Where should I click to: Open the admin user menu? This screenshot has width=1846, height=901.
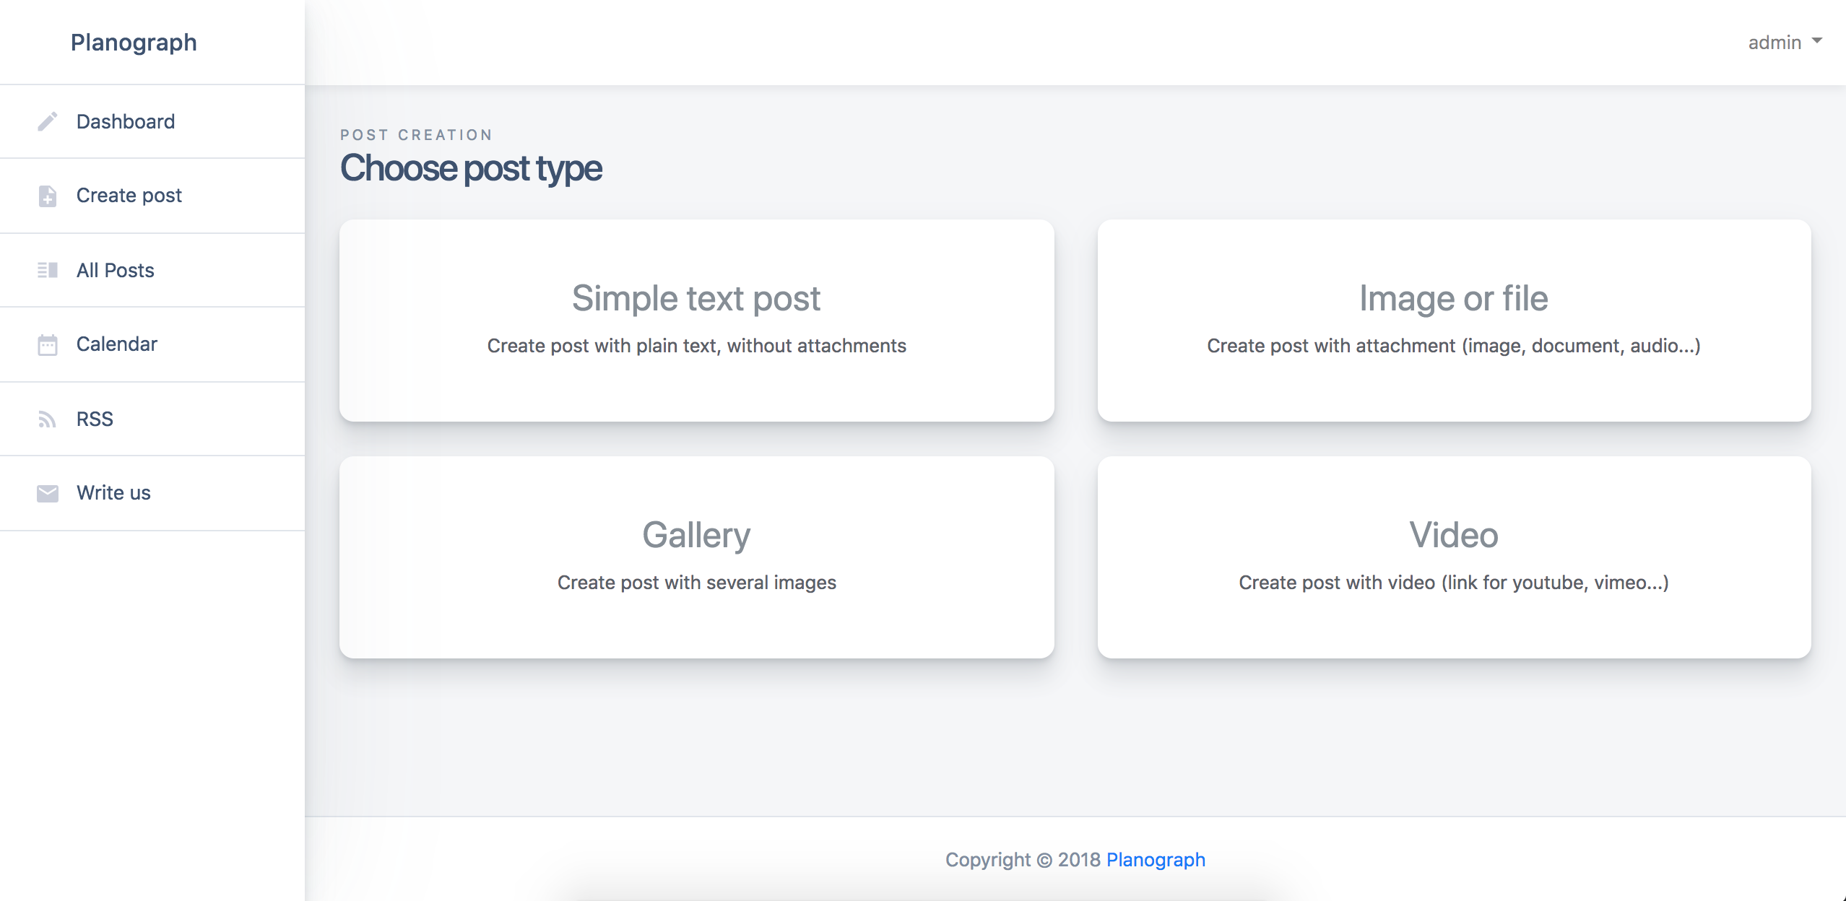click(x=1785, y=43)
